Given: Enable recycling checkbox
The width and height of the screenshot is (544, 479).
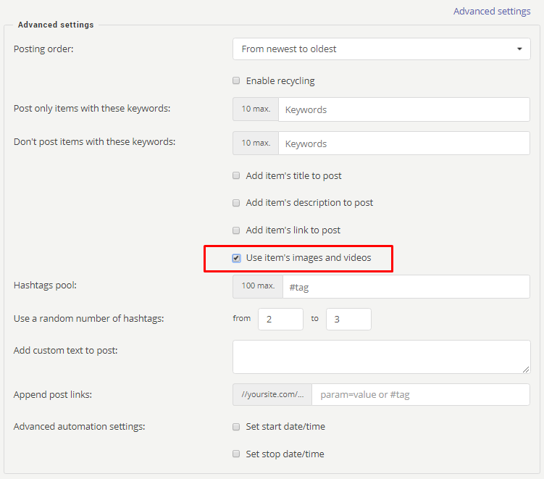Looking at the screenshot, I should point(236,80).
